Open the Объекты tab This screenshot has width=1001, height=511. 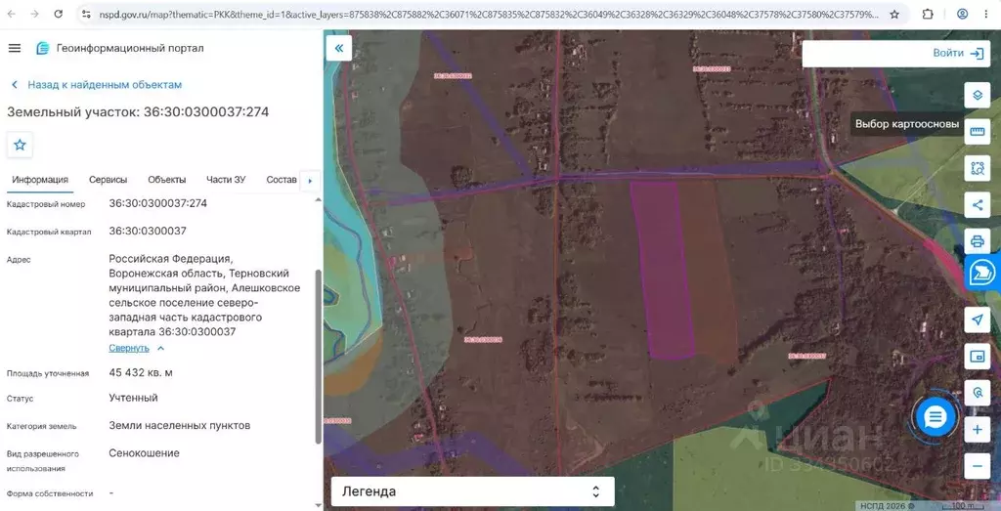[166, 180]
